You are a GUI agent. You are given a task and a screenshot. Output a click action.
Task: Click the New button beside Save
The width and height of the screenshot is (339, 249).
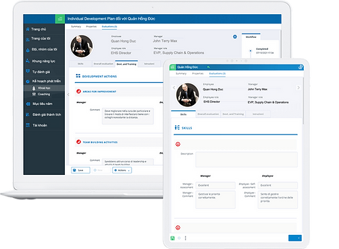(x=101, y=170)
